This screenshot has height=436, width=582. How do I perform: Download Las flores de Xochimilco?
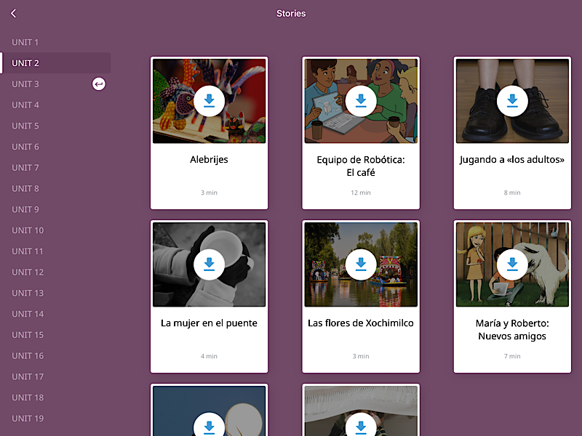click(361, 265)
